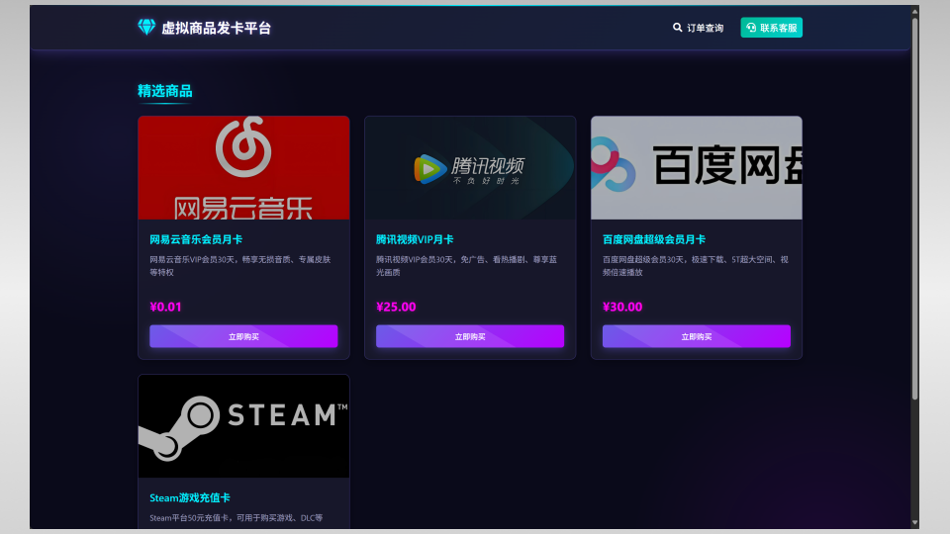Open the 联系客服 support button
The height and width of the screenshot is (534, 950).
pyautogui.click(x=771, y=28)
